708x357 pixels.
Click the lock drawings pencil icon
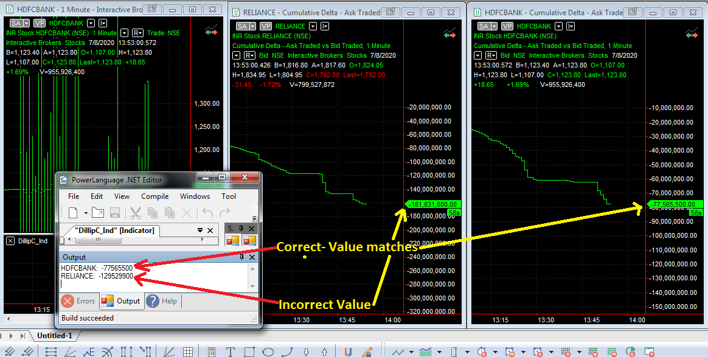coord(367,352)
